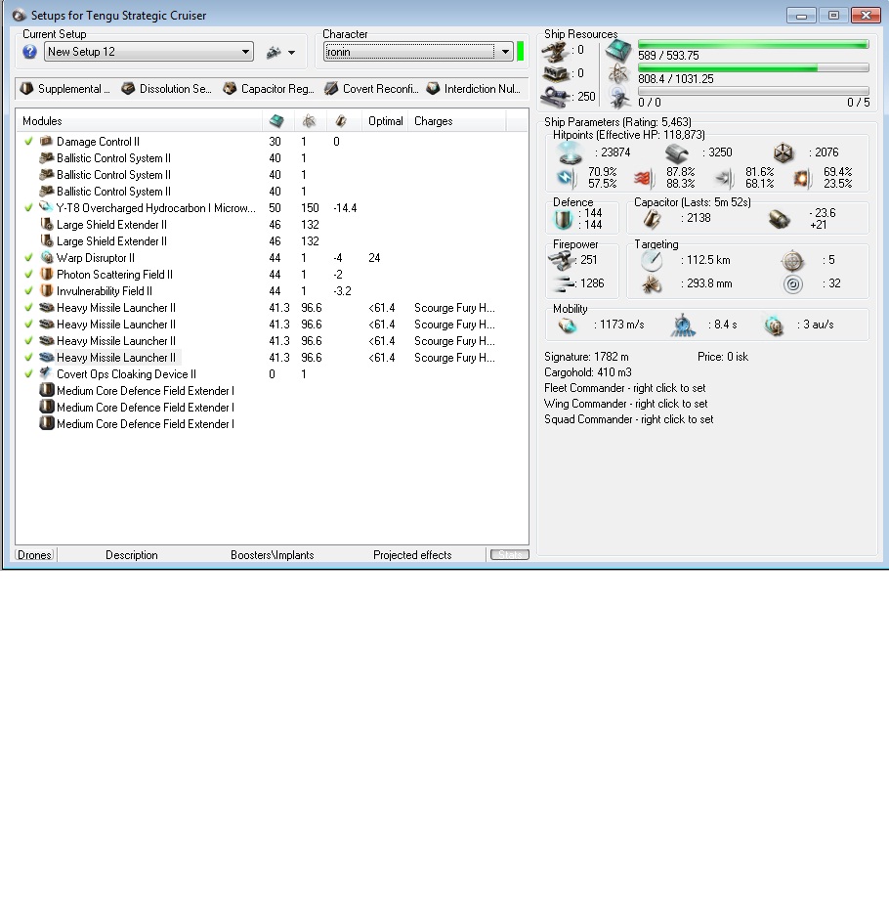Click the turret hardpoints icon
889x910 pixels.
[554, 52]
